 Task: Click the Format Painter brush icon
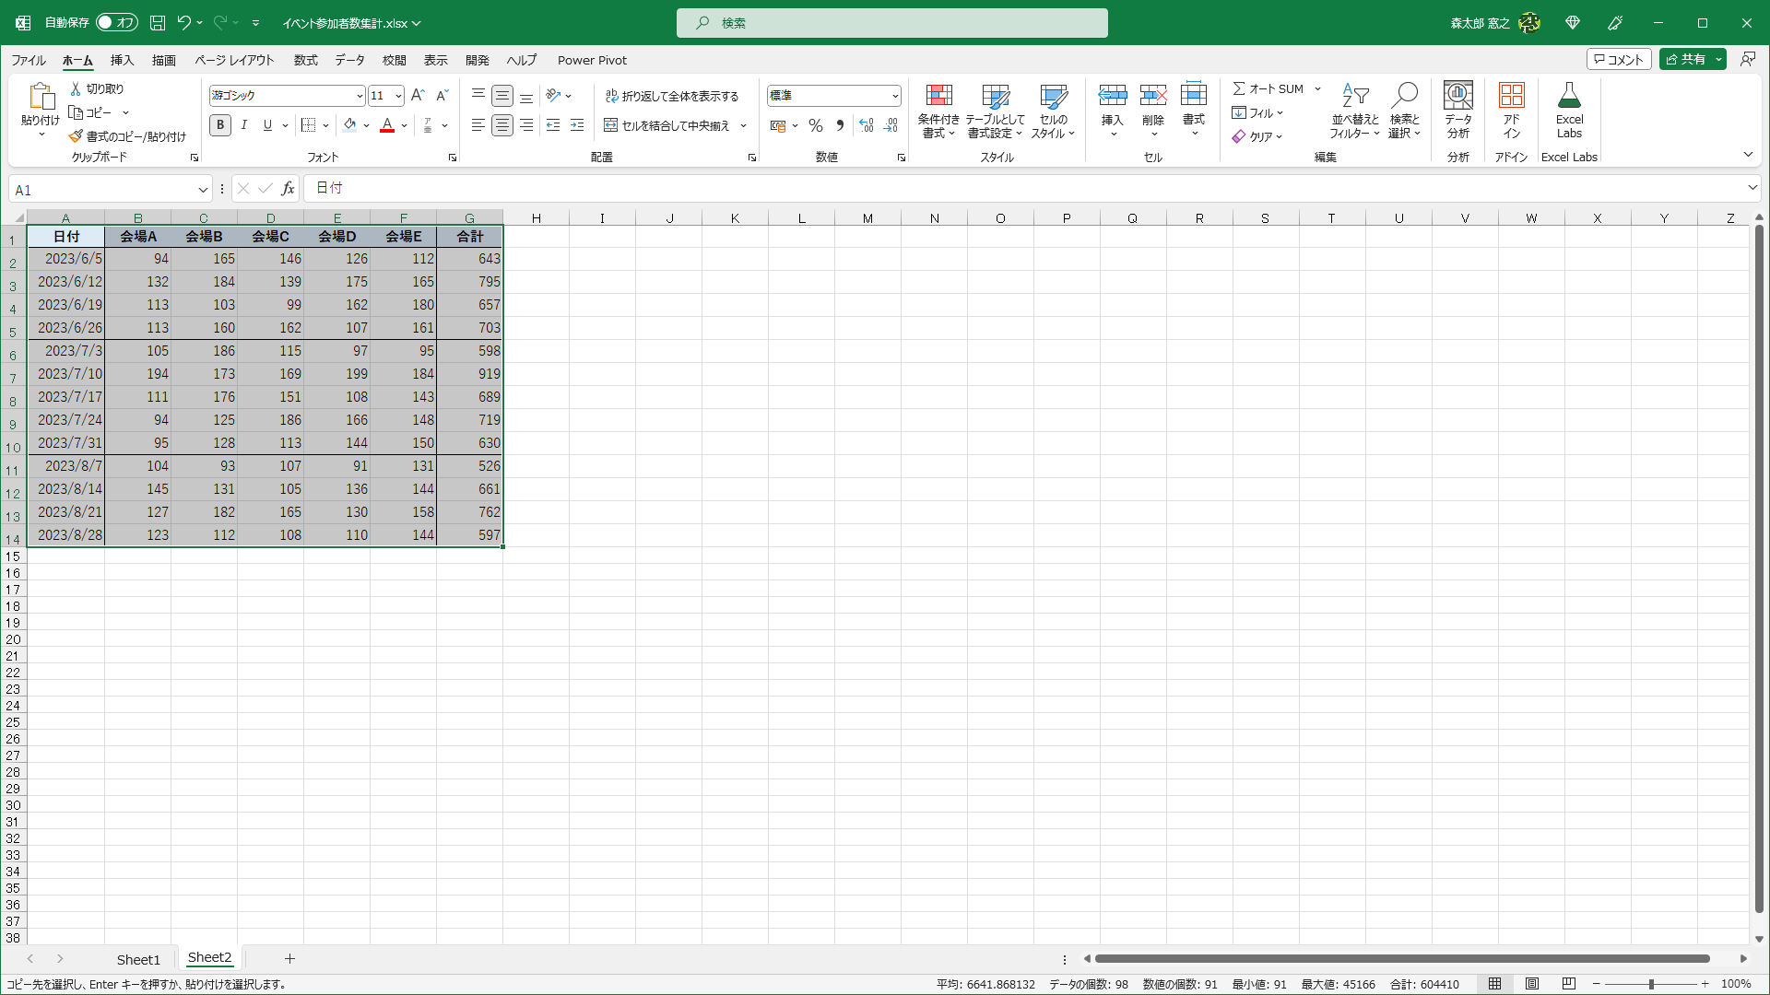pyautogui.click(x=76, y=136)
